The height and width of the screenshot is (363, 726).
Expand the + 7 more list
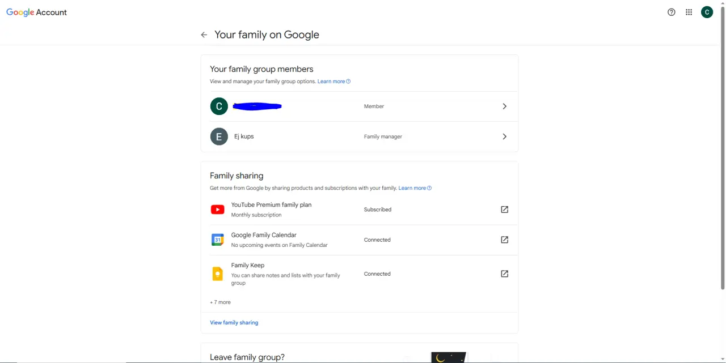[220, 302]
